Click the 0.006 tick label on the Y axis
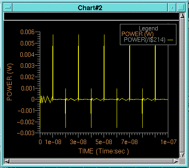The width and height of the screenshot is (189, 168). 27,32
